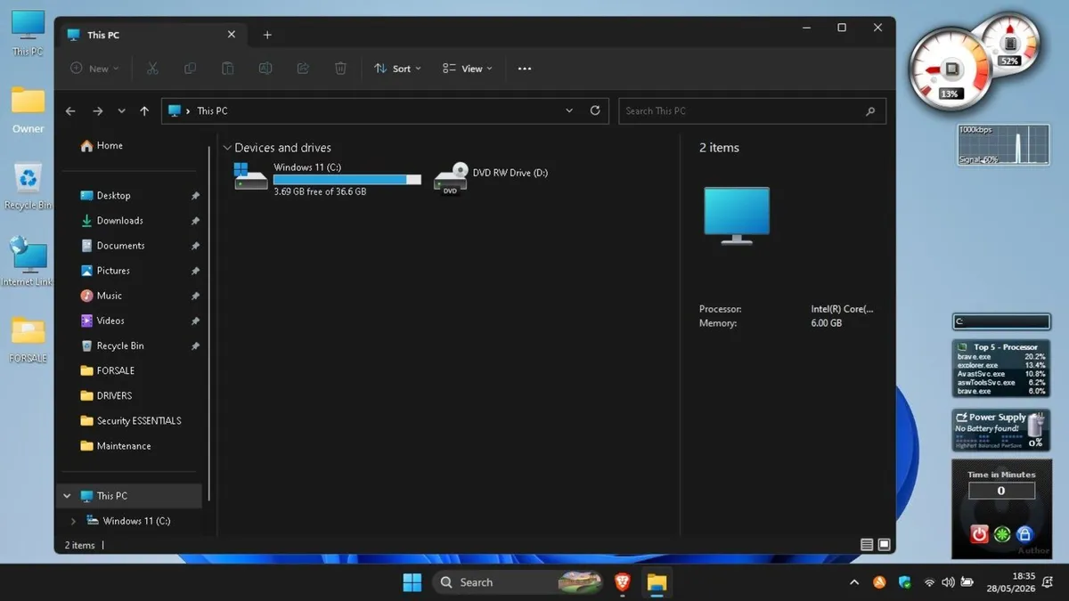Screen dimensions: 1069x601
Task: Click the taskbar Search box
Action: 518,582
